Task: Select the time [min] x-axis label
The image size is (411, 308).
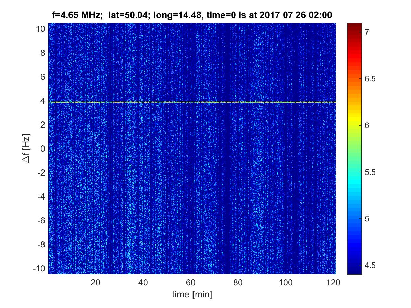Action: (x=192, y=294)
